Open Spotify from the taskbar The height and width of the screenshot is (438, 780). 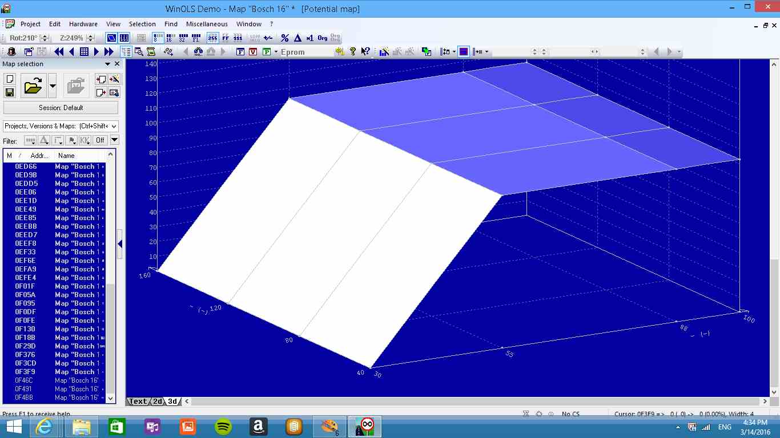coord(223,427)
